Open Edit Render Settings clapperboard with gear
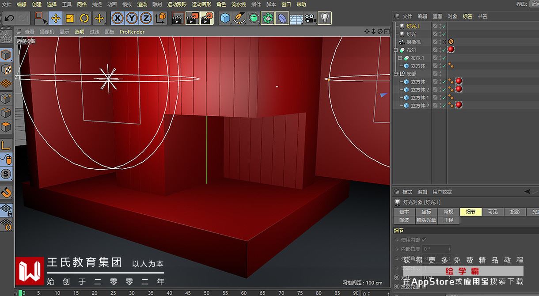539x296 pixels. point(206,18)
